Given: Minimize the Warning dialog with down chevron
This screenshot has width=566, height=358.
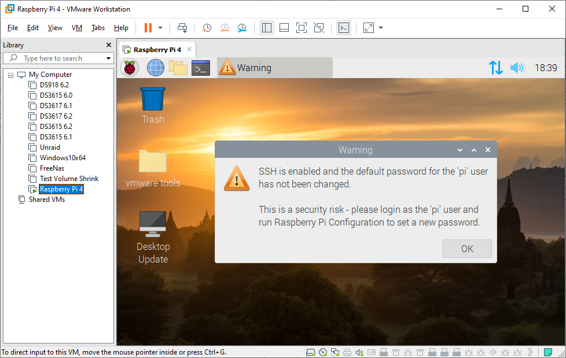Looking at the screenshot, I should (460, 150).
